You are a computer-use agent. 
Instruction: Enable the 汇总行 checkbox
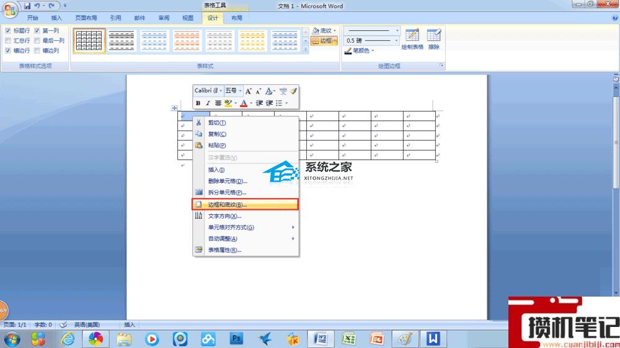click(8, 41)
